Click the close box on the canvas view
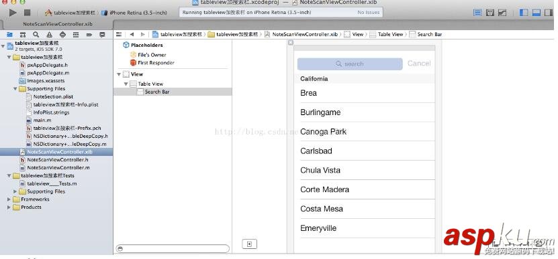 coord(291,43)
